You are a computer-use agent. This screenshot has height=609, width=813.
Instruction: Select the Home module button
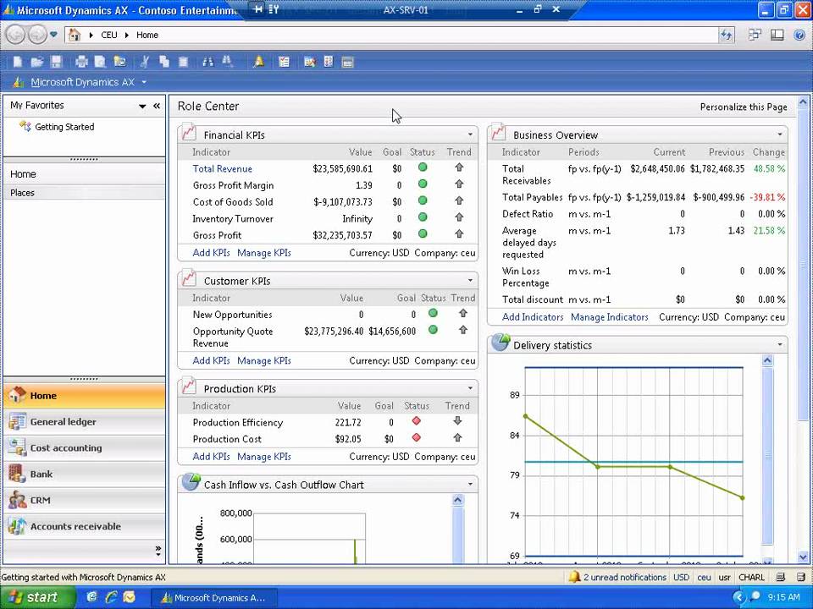click(85, 396)
